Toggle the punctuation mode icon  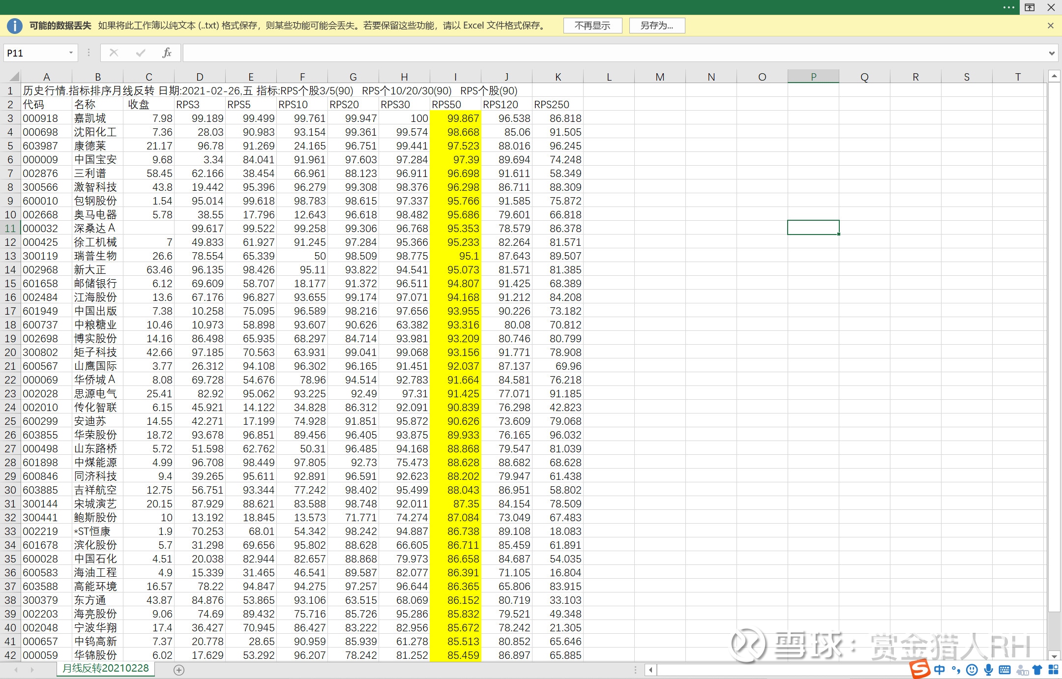coord(956,670)
